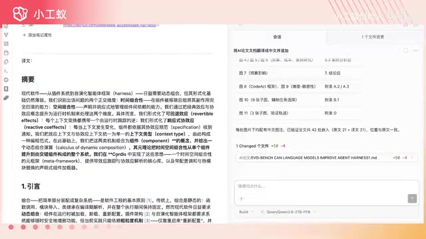Click table cell 附录 B.1
The height and width of the screenshot is (239, 426).
tap(332, 100)
